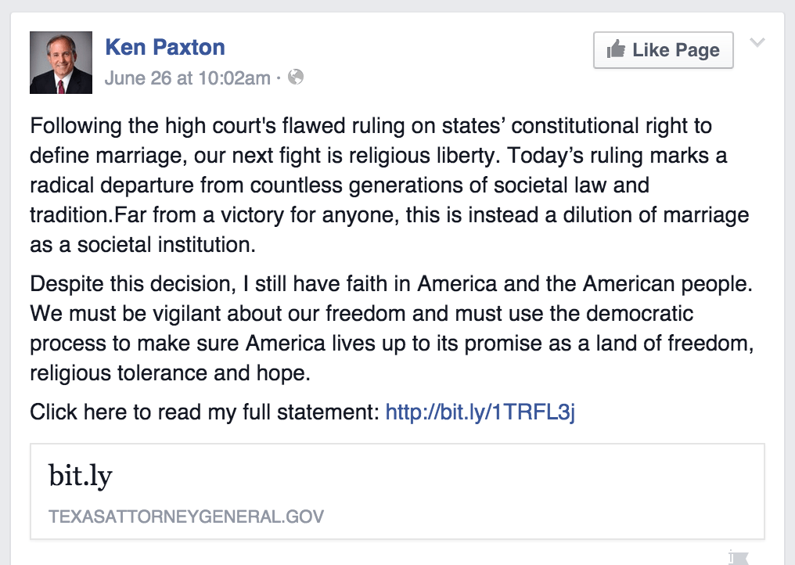Open Ken Paxton's profile picture thumbnail
Image resolution: width=795 pixels, height=565 pixels.
click(61, 63)
